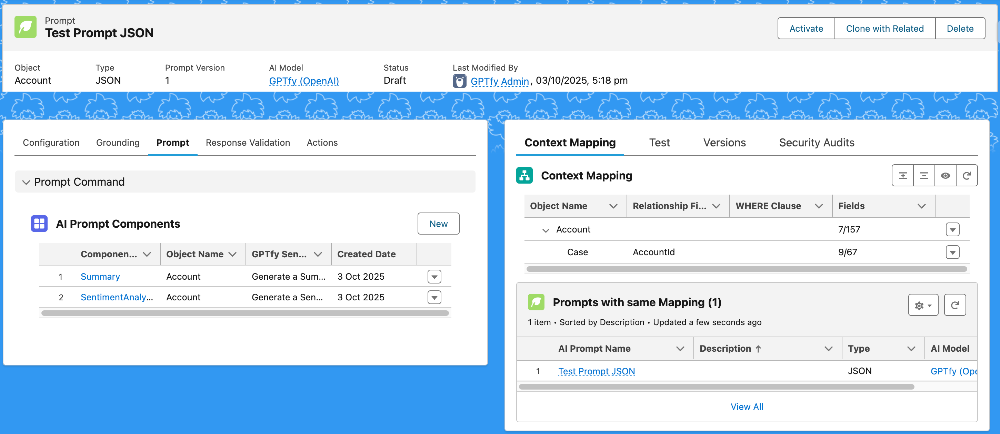
Task: Click the green Prompt leaf icon in header
Action: [x=26, y=27]
